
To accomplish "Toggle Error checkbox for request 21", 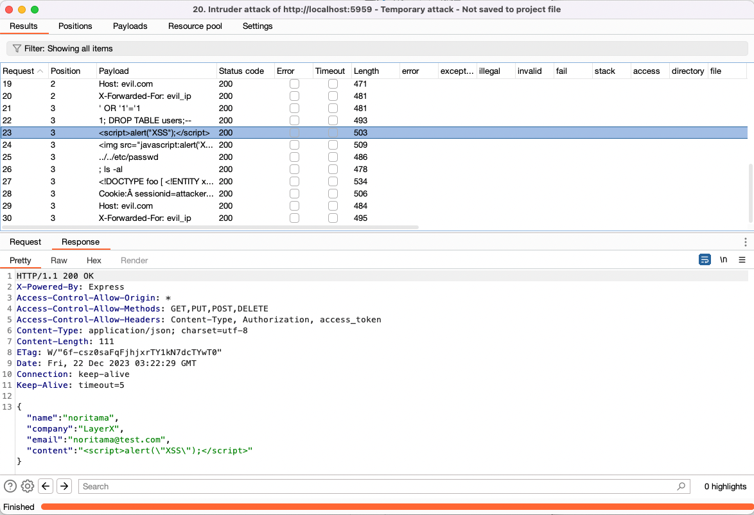I will (294, 108).
